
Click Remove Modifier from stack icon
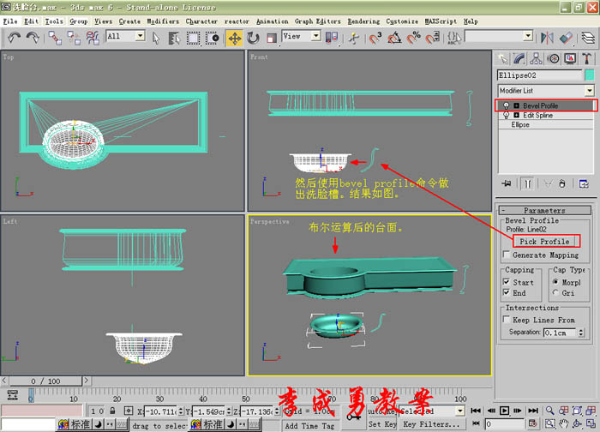(562, 183)
